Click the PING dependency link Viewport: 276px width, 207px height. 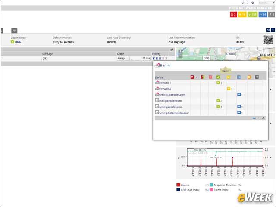(18, 42)
